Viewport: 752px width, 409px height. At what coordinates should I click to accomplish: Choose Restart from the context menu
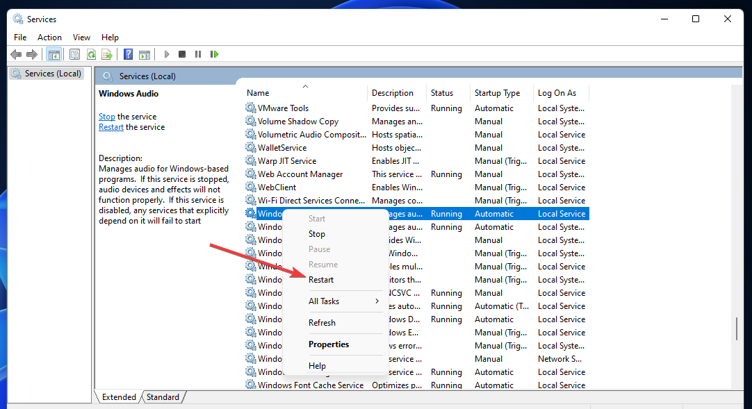[x=321, y=280]
